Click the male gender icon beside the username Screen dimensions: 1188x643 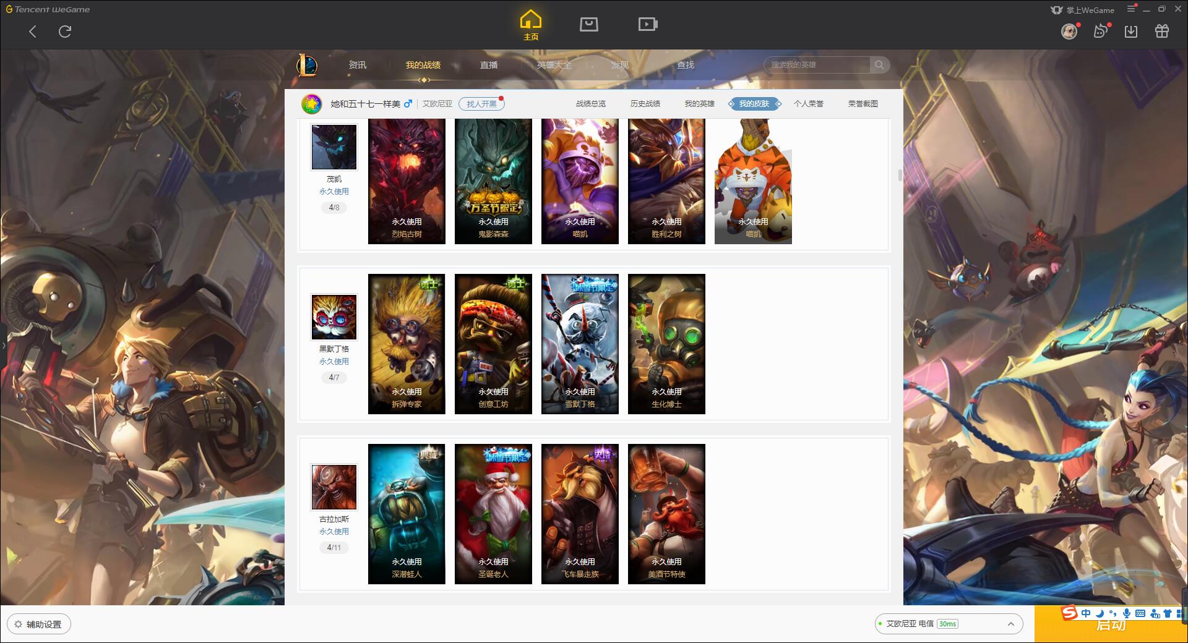[x=408, y=104]
